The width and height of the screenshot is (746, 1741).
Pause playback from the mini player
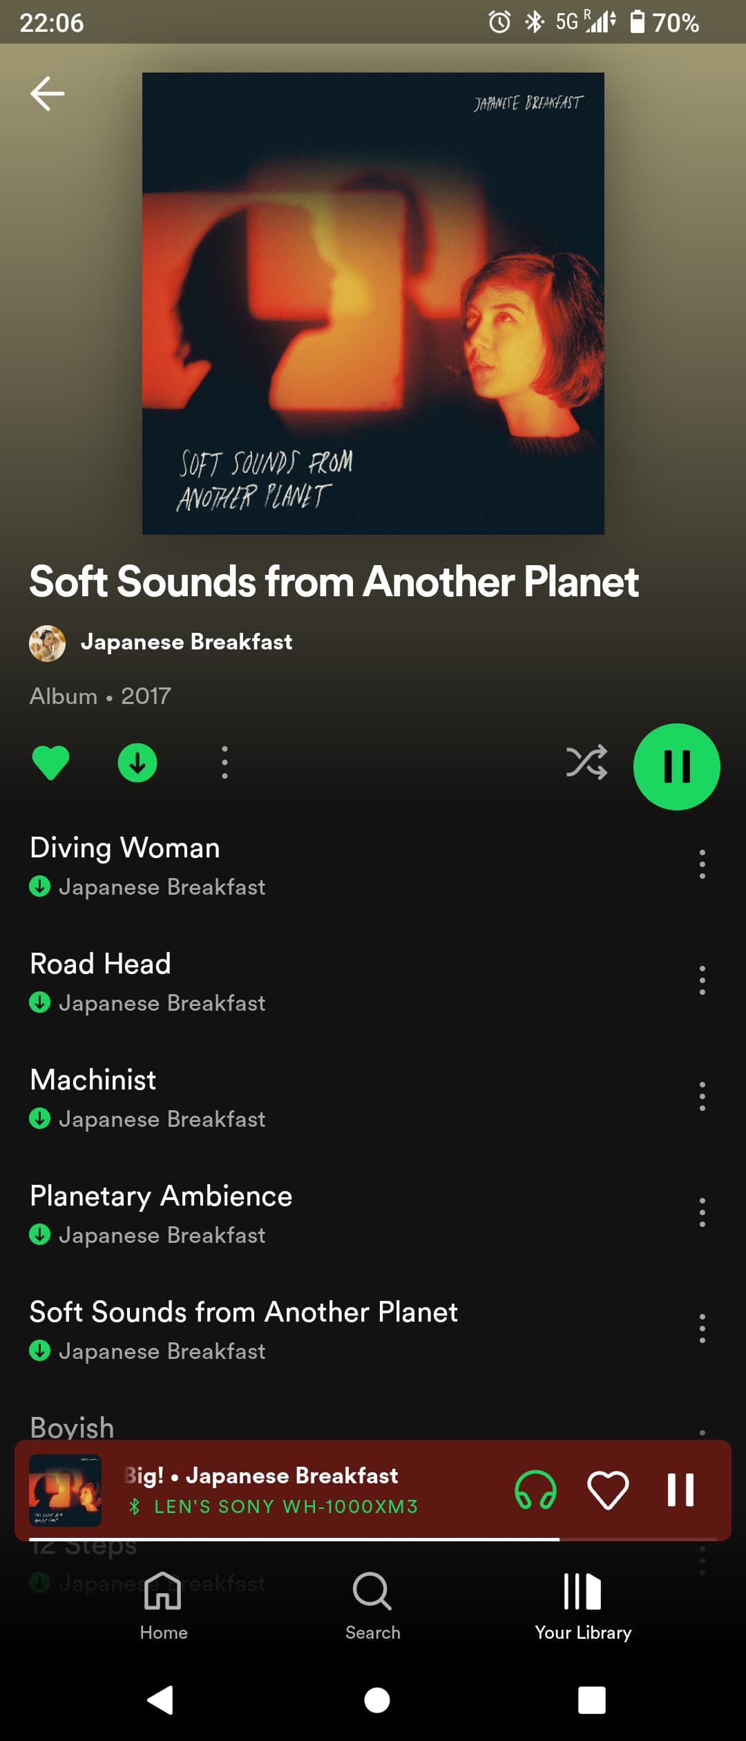pyautogui.click(x=680, y=1490)
